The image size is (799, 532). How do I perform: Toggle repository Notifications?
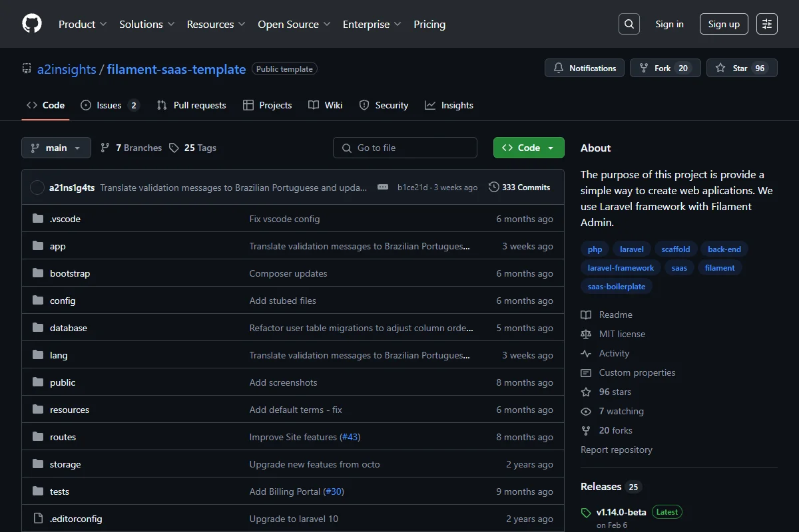pos(585,68)
